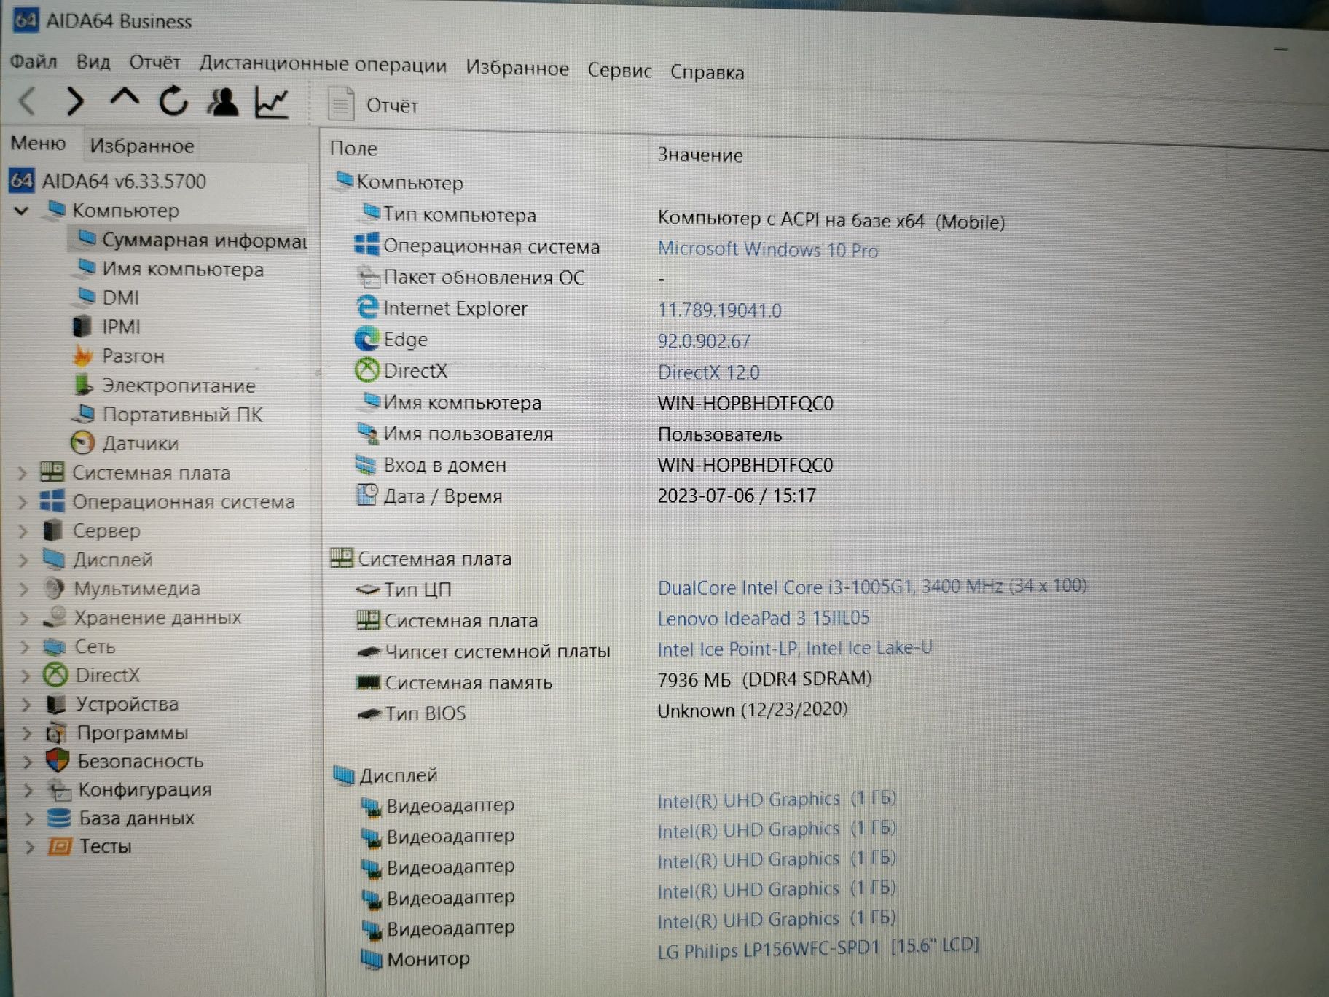
Task: Open the user management toolbar icon
Action: pos(223,102)
